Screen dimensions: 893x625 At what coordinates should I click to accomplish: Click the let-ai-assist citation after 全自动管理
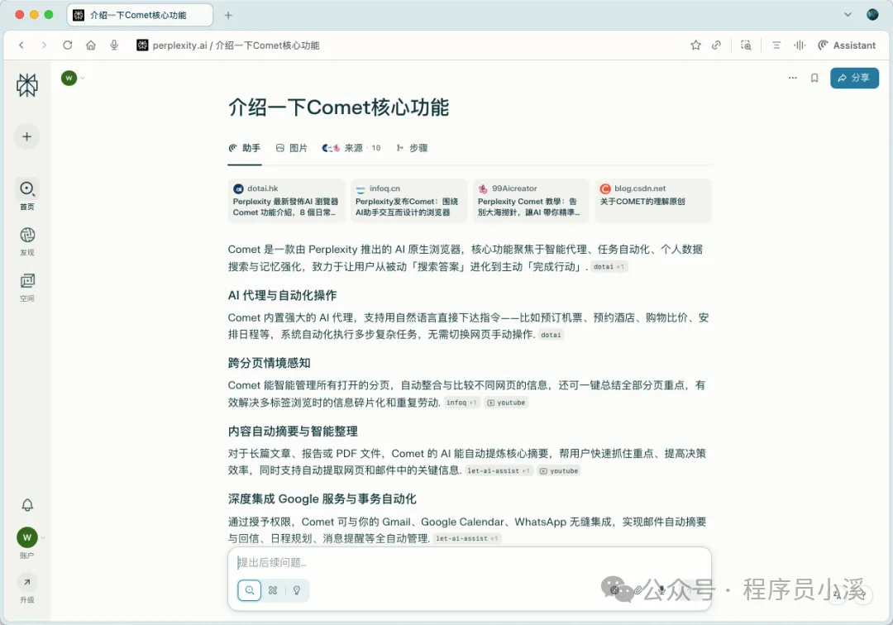point(467,538)
